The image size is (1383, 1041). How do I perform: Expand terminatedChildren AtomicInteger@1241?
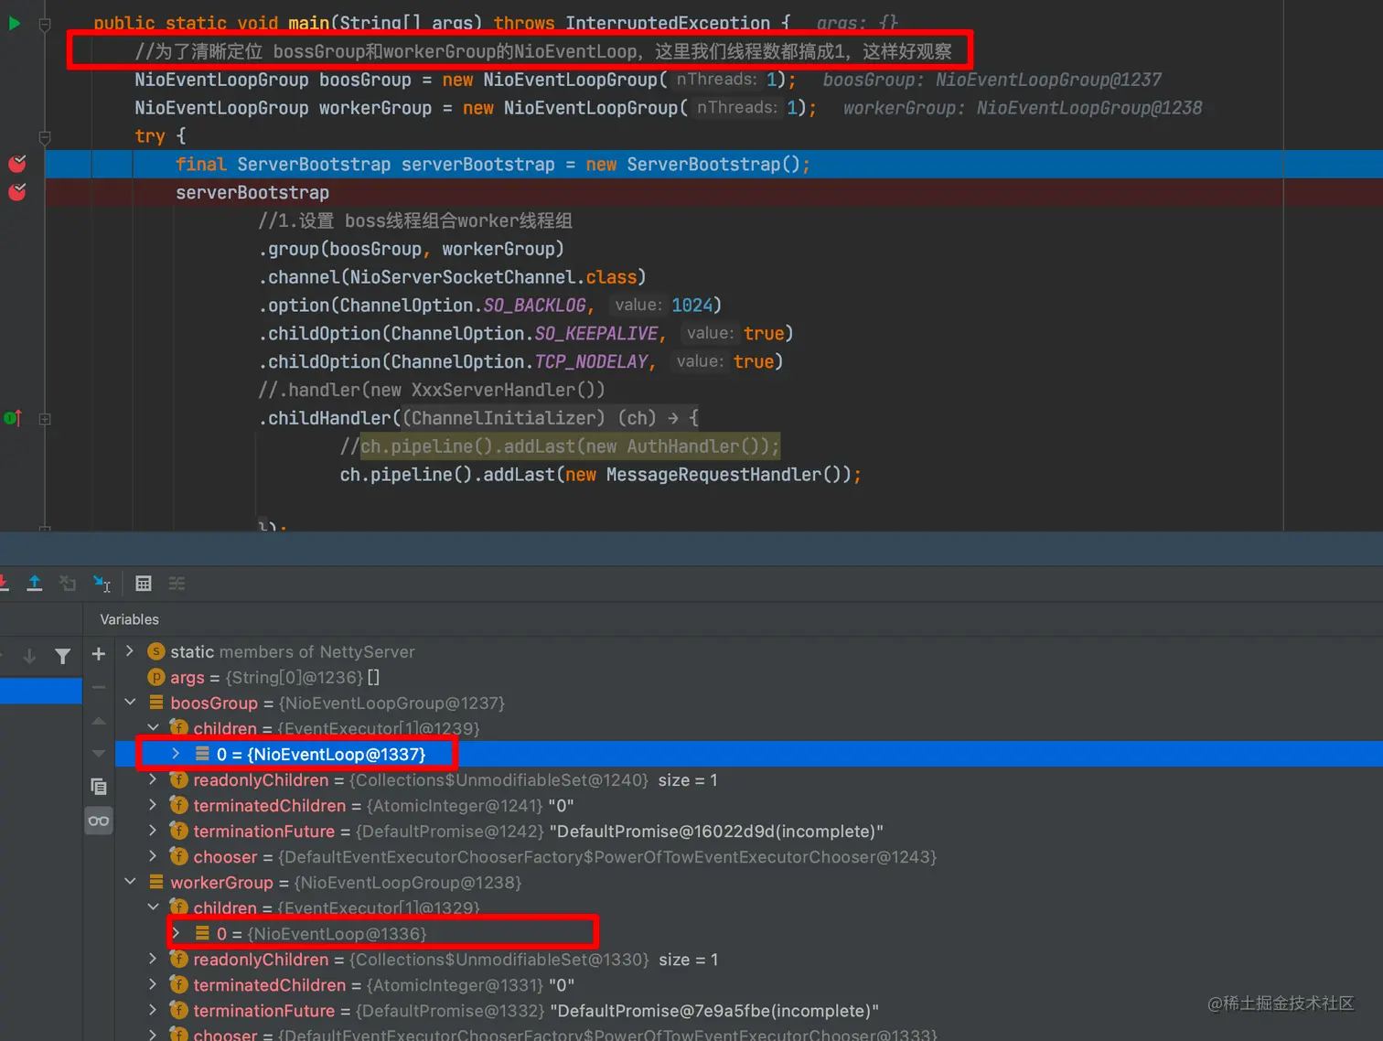[x=153, y=805]
